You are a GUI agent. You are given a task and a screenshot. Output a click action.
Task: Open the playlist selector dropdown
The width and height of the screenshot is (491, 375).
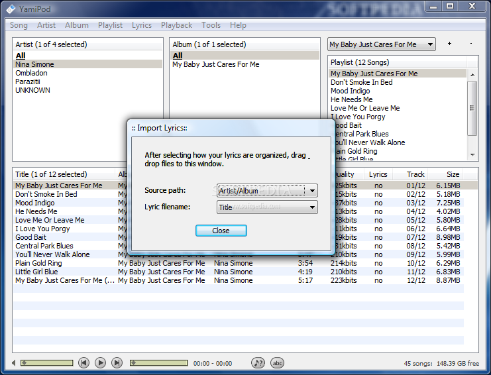(382, 44)
